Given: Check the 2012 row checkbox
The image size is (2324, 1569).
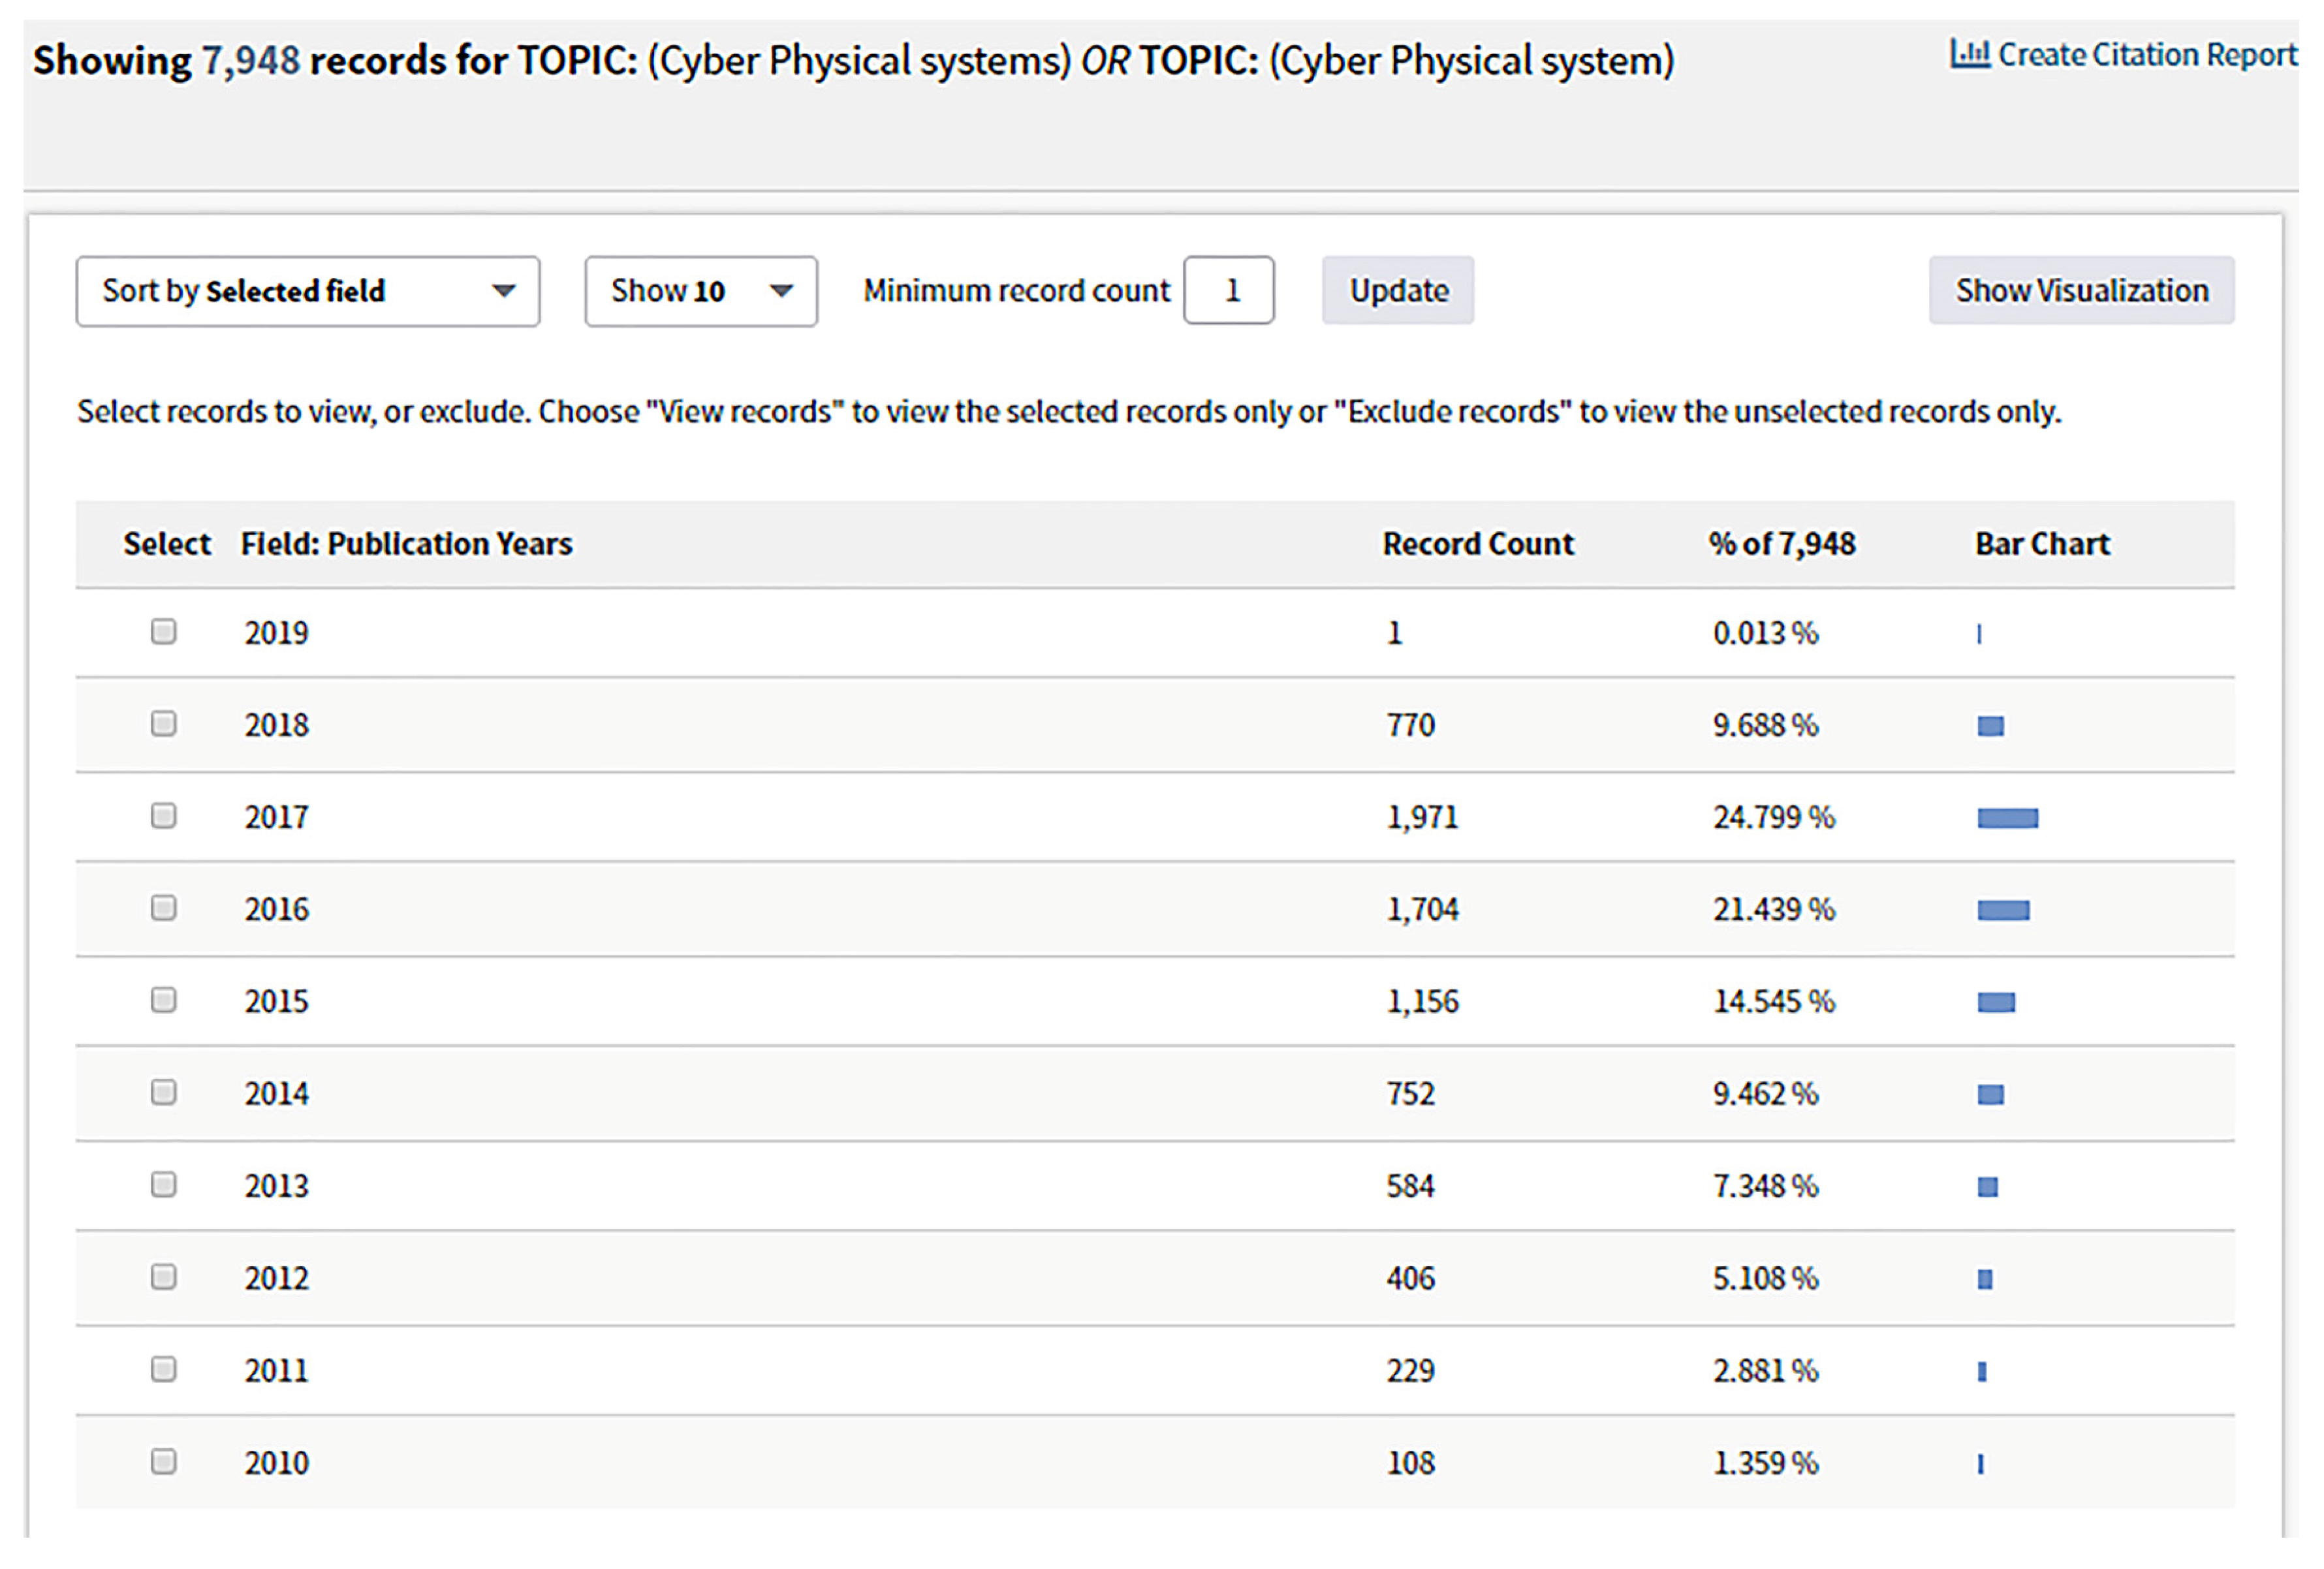Looking at the screenshot, I should tap(164, 1277).
